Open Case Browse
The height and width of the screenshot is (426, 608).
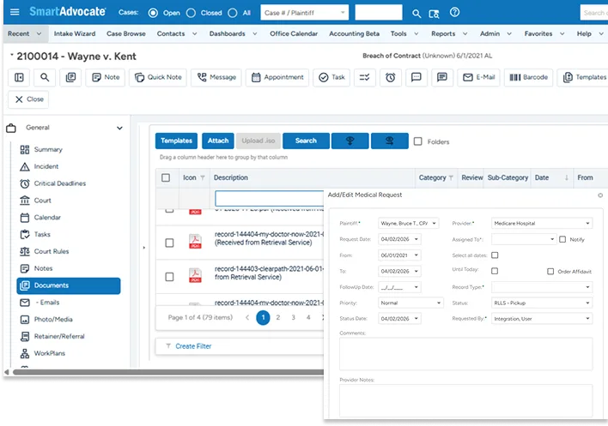pyautogui.click(x=126, y=33)
